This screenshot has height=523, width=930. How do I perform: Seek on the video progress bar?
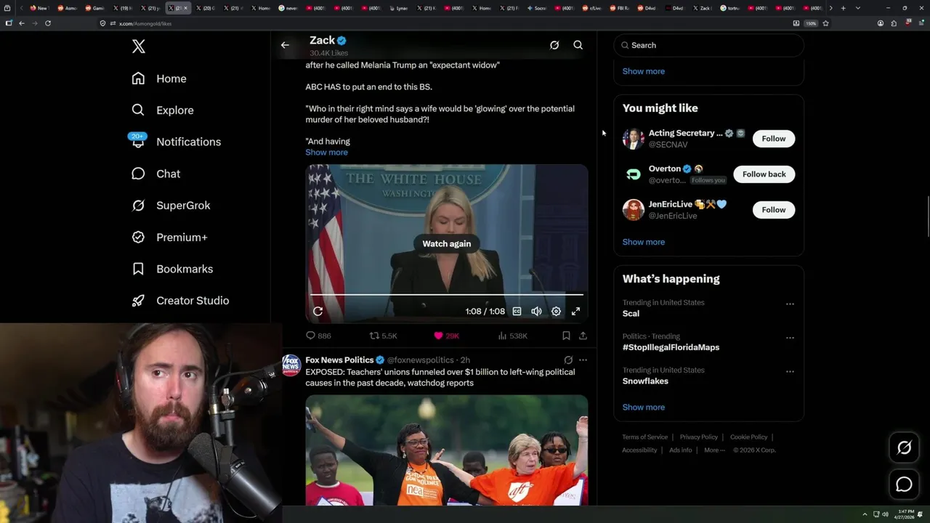tap(447, 295)
